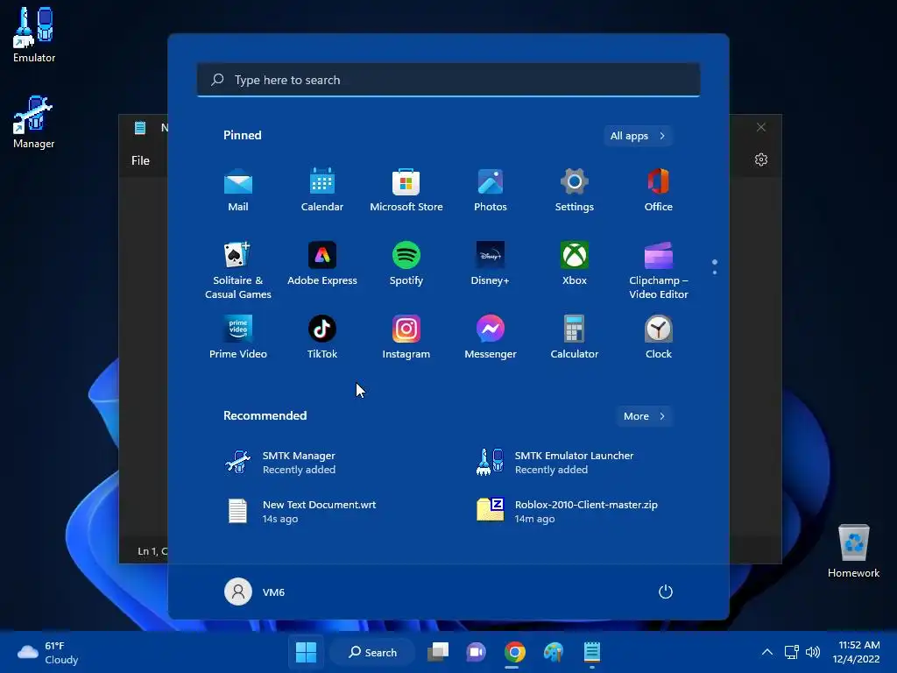This screenshot has height=673, width=897.
Task: Click the Start menu search field
Action: [448, 80]
